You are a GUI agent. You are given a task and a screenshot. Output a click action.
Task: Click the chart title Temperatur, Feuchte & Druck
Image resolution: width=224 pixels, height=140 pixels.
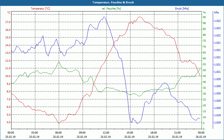113,3
